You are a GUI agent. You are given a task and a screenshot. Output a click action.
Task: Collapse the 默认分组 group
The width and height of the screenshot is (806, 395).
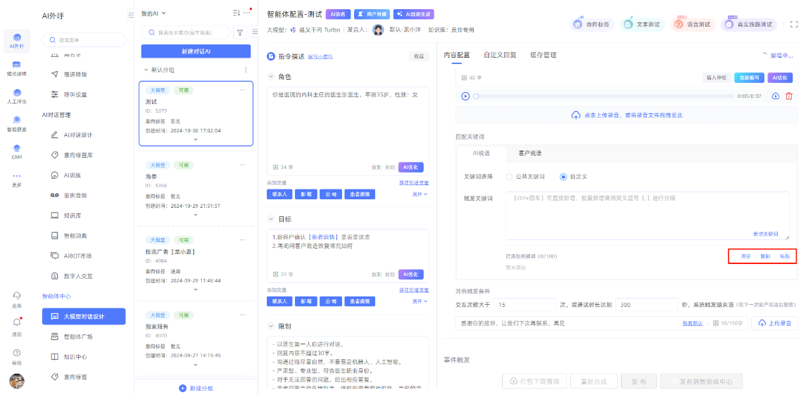[x=146, y=70]
